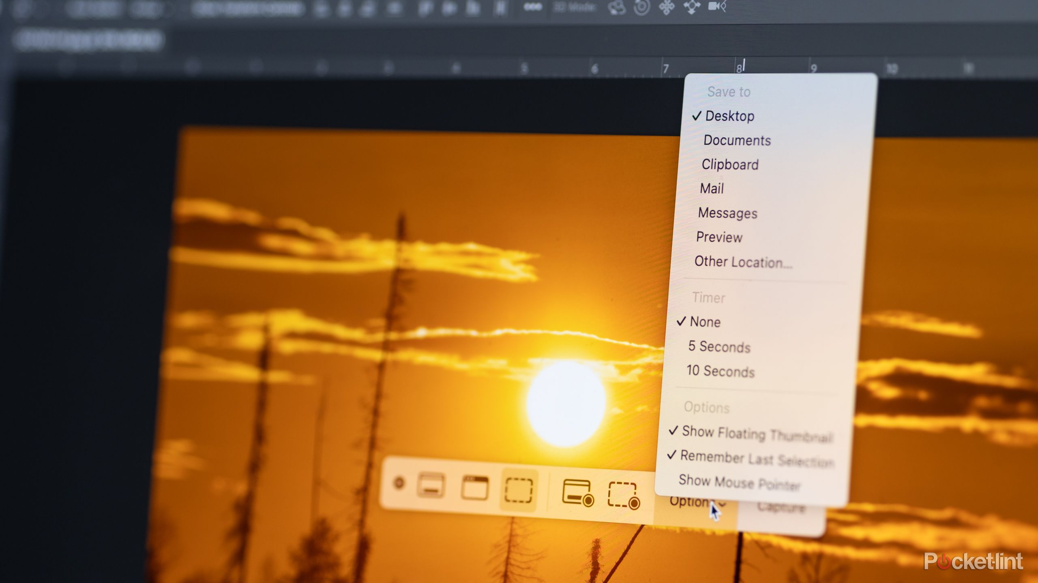Click ruler mark 7 on horizontal ruler
Screen dimensions: 1038x583
click(666, 69)
